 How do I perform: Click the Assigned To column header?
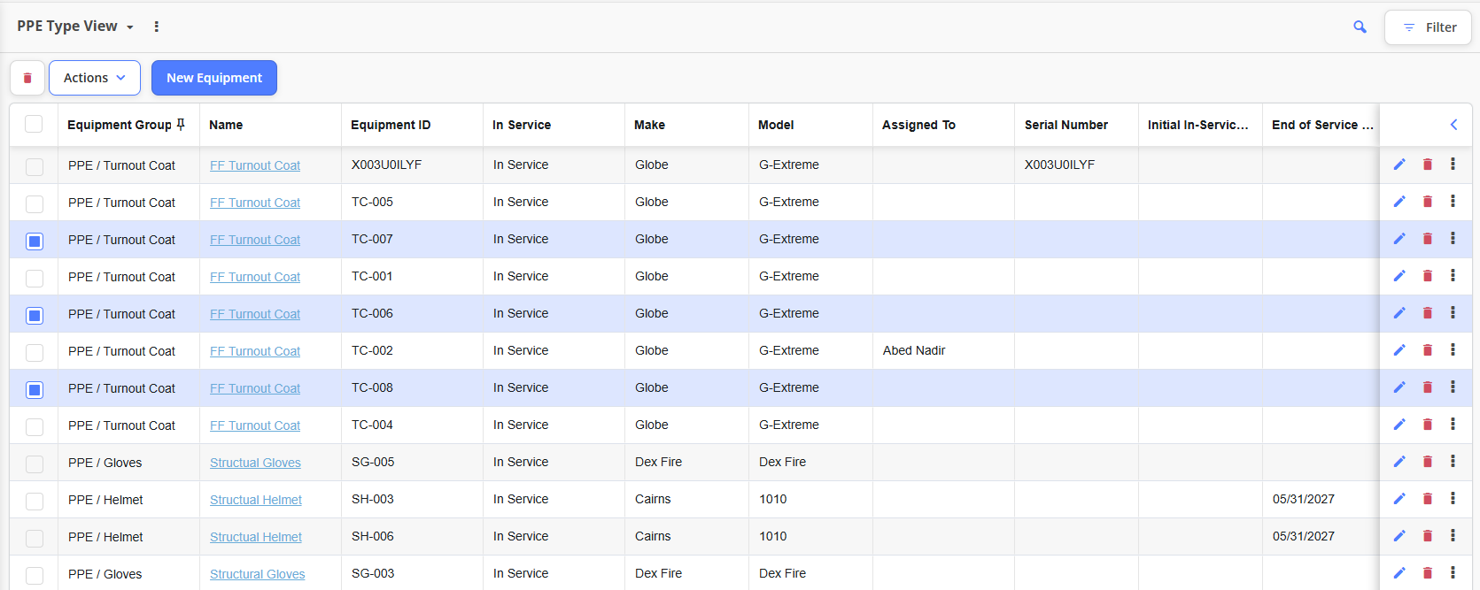[918, 125]
